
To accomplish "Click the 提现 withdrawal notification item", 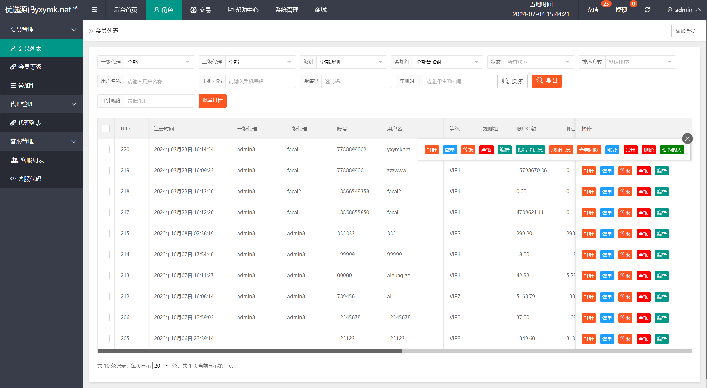I will tap(621, 10).
